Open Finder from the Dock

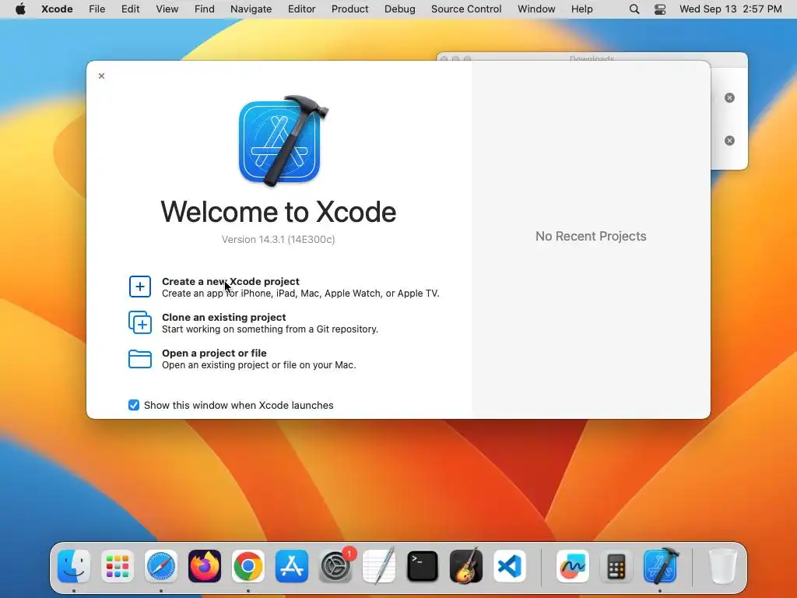(x=74, y=566)
